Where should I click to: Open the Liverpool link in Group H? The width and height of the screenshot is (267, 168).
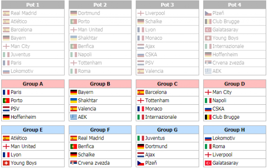(222, 155)
